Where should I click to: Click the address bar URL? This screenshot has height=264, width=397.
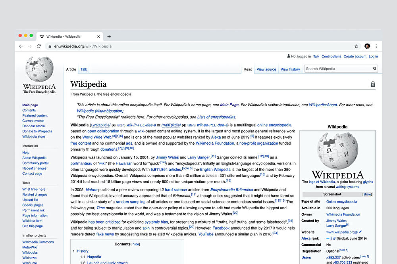pyautogui.click(x=83, y=46)
